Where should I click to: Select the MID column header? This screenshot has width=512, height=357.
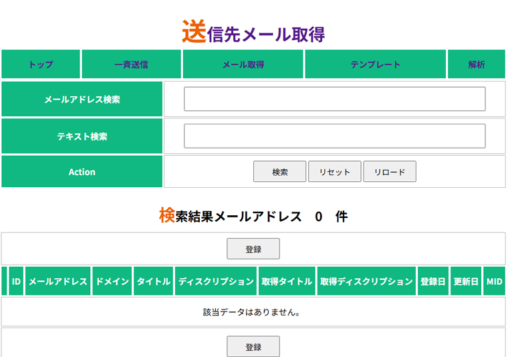494,281
